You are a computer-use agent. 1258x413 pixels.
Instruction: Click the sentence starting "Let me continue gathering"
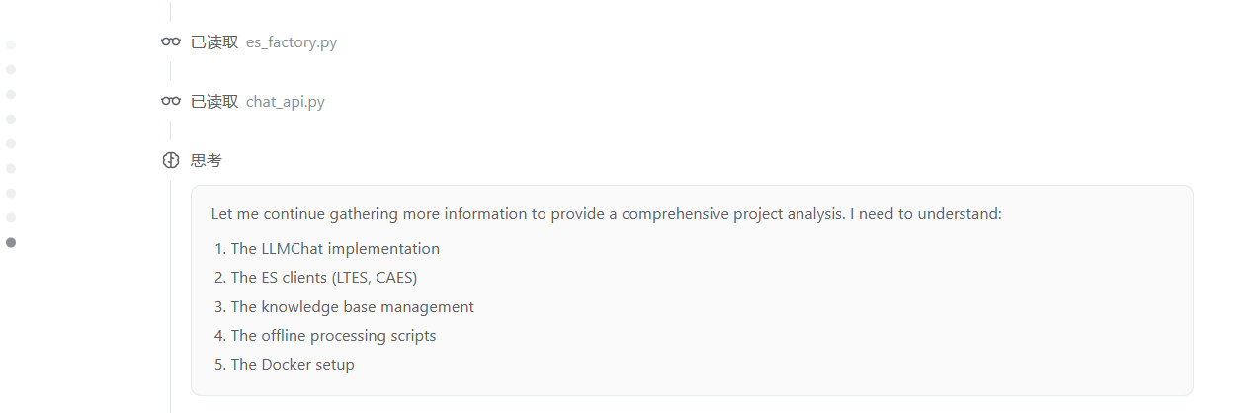(x=607, y=214)
